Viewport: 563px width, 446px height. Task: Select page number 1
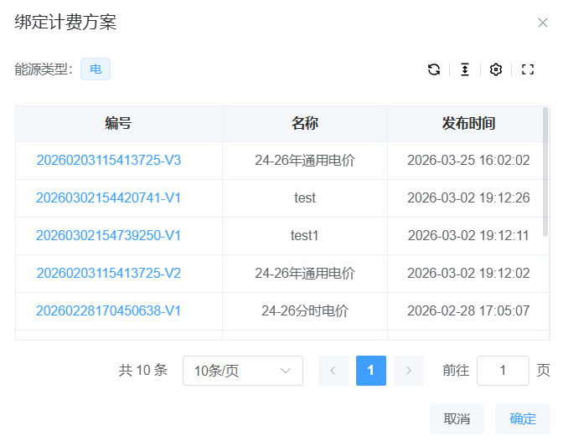(371, 371)
